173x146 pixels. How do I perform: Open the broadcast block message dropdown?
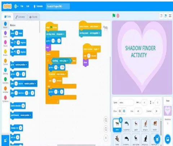62,74
